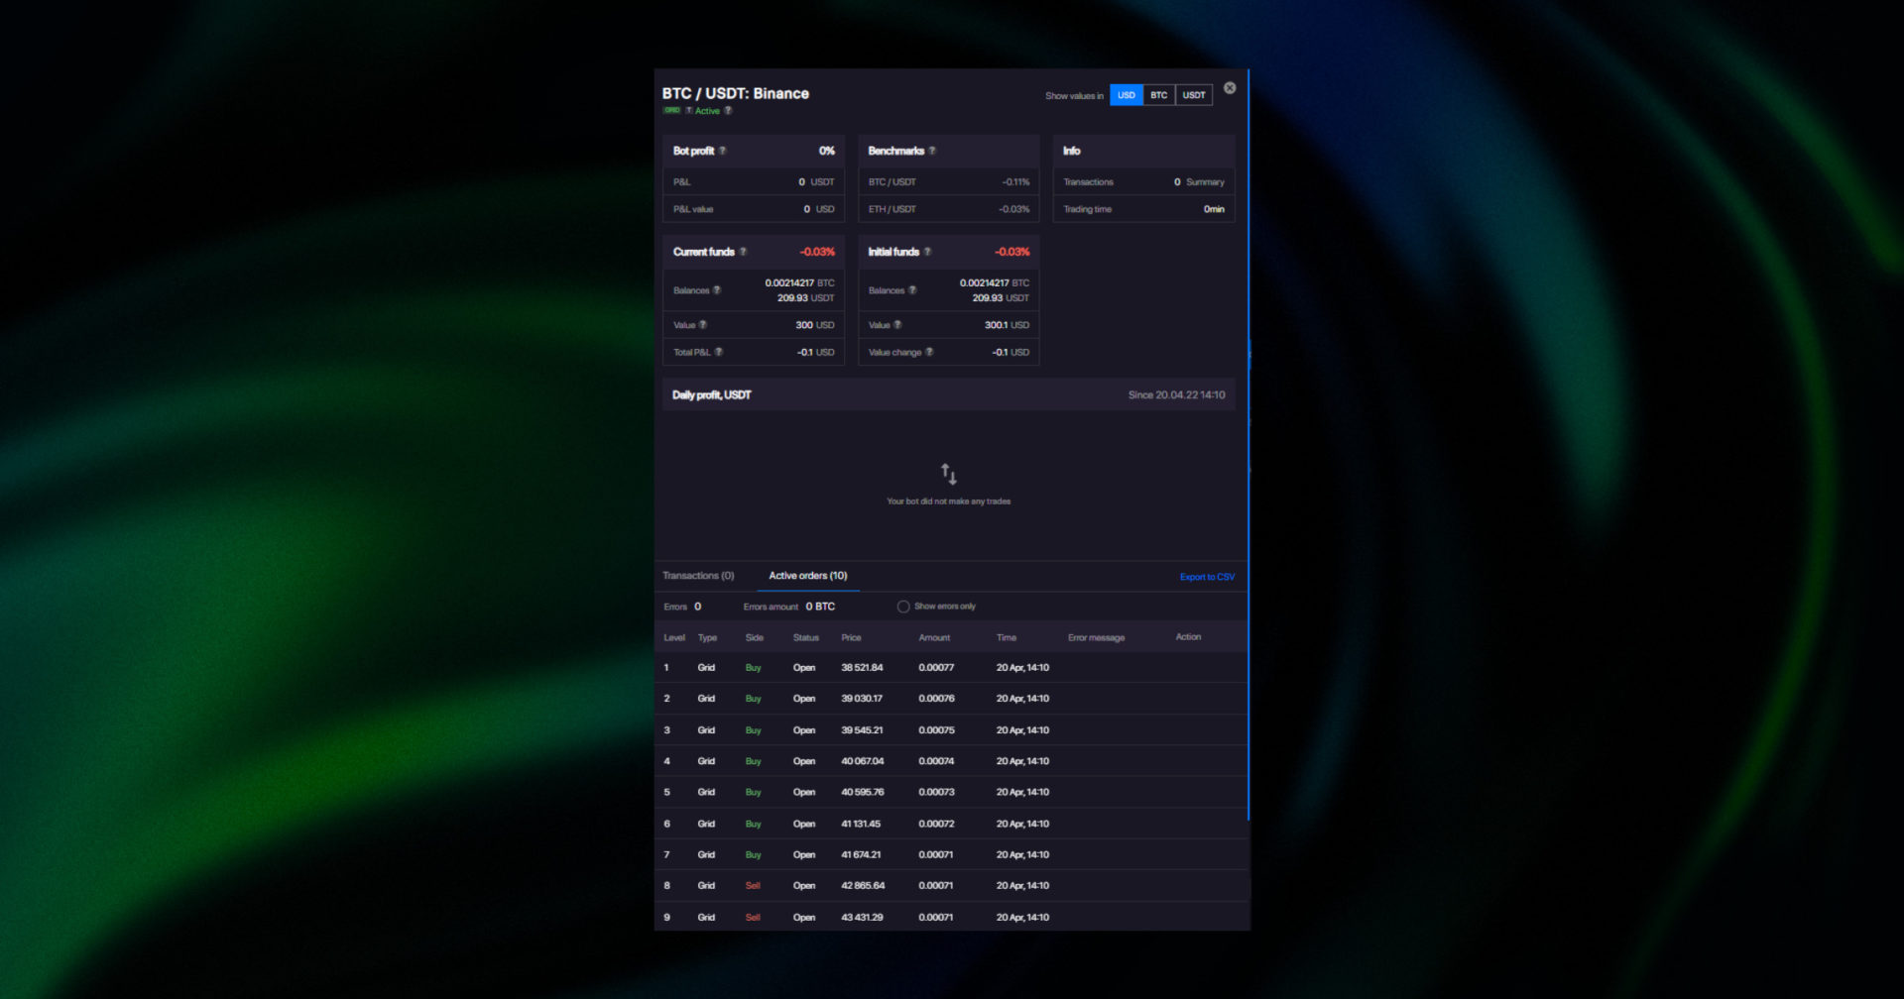This screenshot has height=999, width=1904.
Task: Click the Bot profit help icon
Action: [723, 151]
